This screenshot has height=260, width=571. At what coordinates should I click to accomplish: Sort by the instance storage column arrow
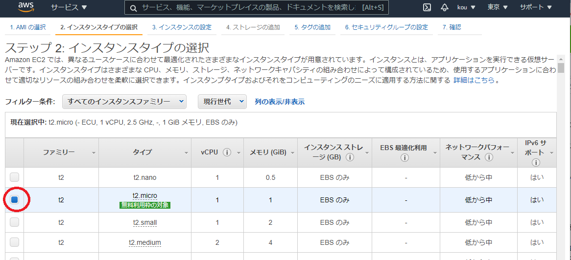pos(367,153)
